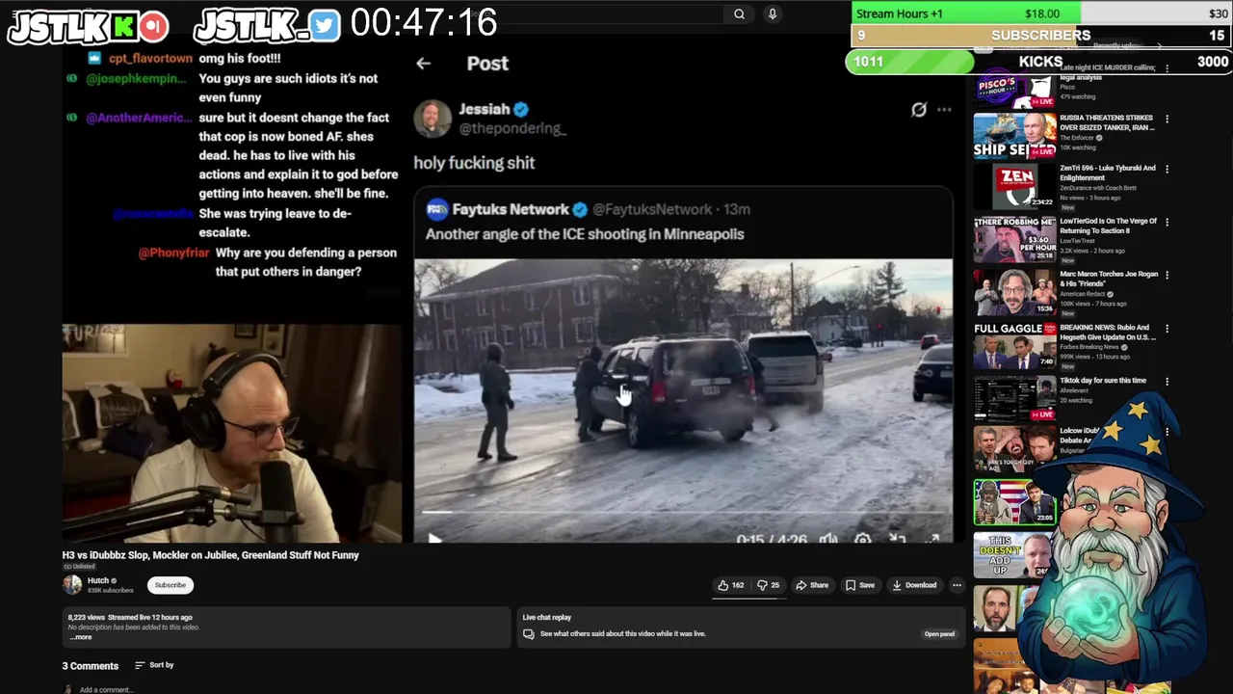Screen dimensions: 1233x694
Task: Click the chat username @josephkempin...
Action: pos(136,78)
